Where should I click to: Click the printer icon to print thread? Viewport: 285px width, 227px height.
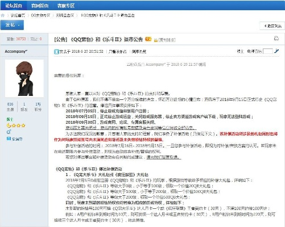click(276, 39)
